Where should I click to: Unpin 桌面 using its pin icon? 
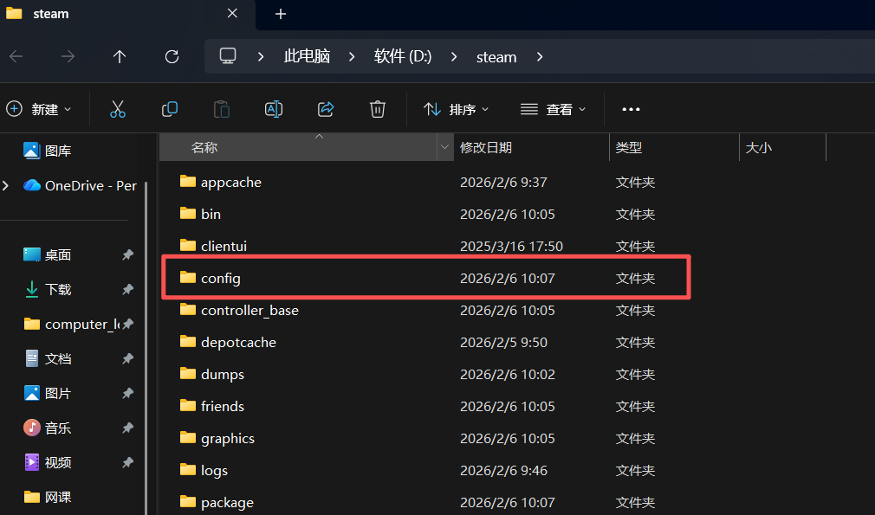coord(128,254)
